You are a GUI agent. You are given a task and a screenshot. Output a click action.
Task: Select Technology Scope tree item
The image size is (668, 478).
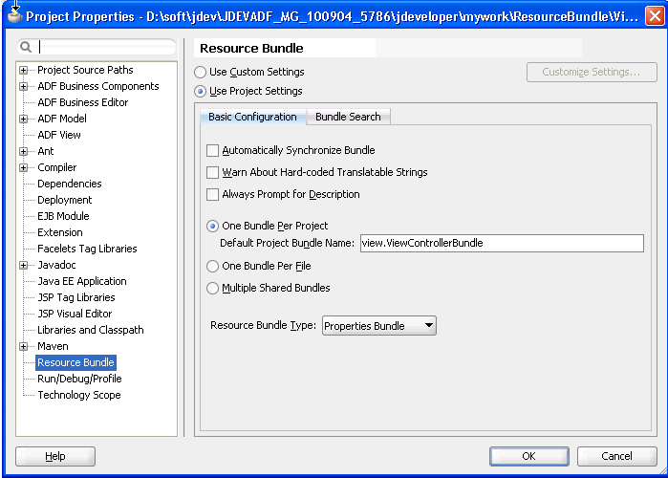[78, 395]
